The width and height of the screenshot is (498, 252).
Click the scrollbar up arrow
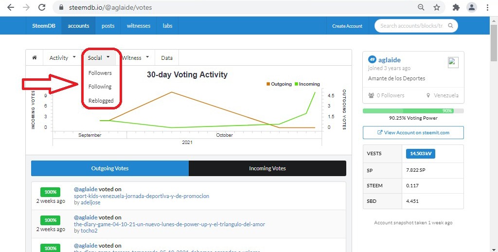(x=494, y=20)
